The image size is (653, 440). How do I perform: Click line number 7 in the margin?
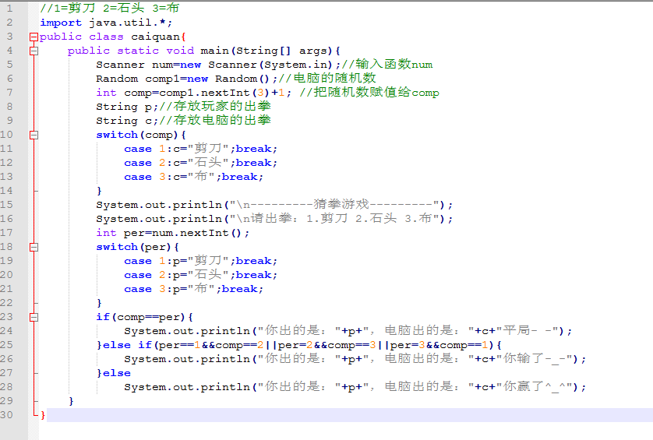pos(9,93)
